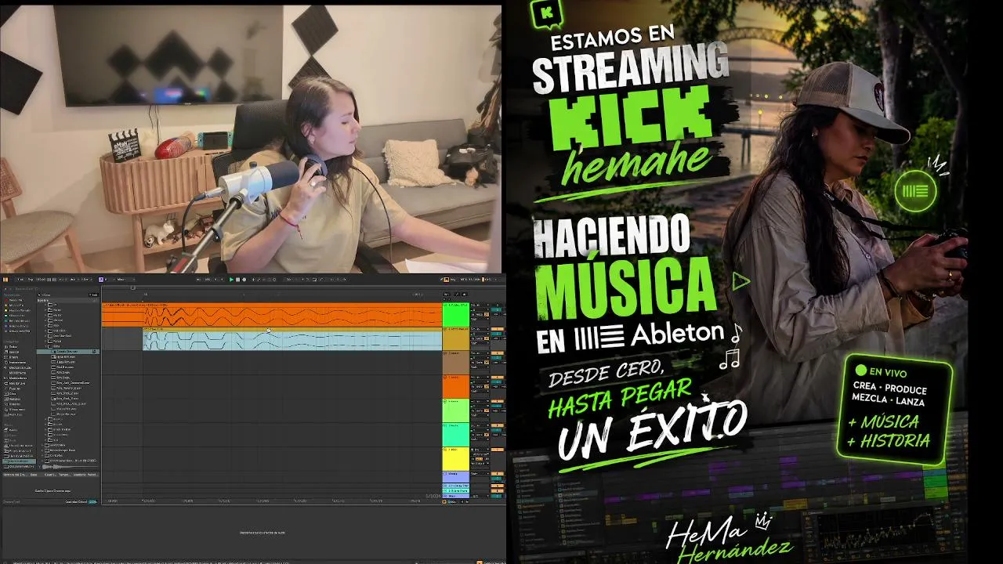1003x564 pixels.
Task: Select the yellow seventh track header
Action: 455,459
